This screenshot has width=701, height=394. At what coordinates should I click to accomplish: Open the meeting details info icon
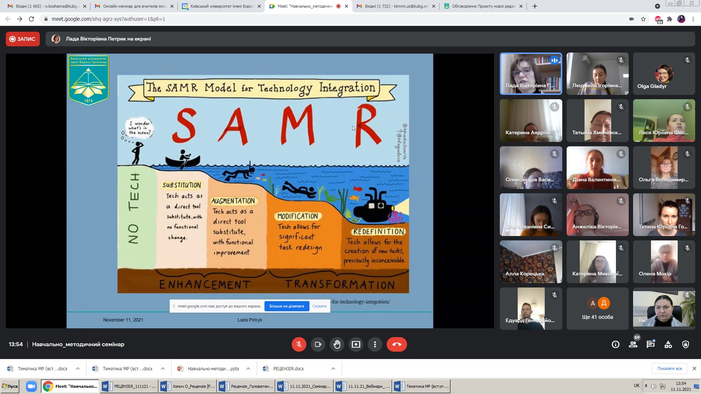point(616,344)
